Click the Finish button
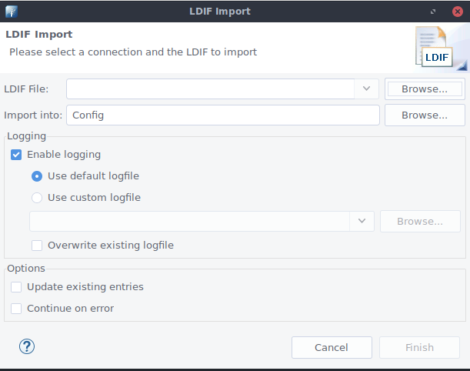This screenshot has height=371, width=470. pyautogui.click(x=419, y=347)
